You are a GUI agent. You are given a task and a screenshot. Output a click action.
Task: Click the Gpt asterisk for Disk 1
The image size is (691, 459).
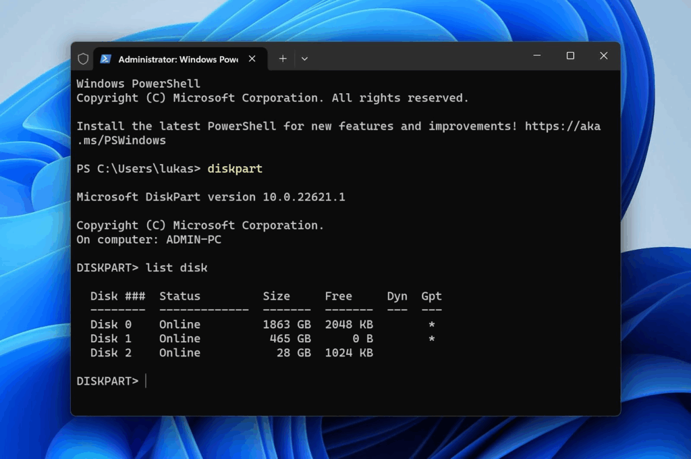[431, 339]
